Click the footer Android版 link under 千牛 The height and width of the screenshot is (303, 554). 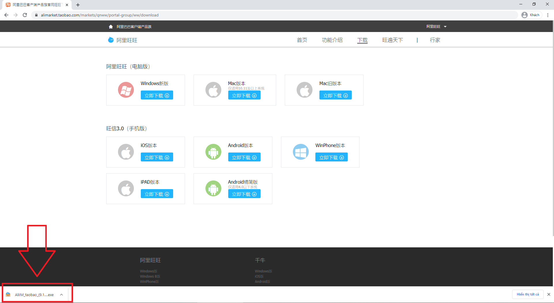click(x=262, y=282)
